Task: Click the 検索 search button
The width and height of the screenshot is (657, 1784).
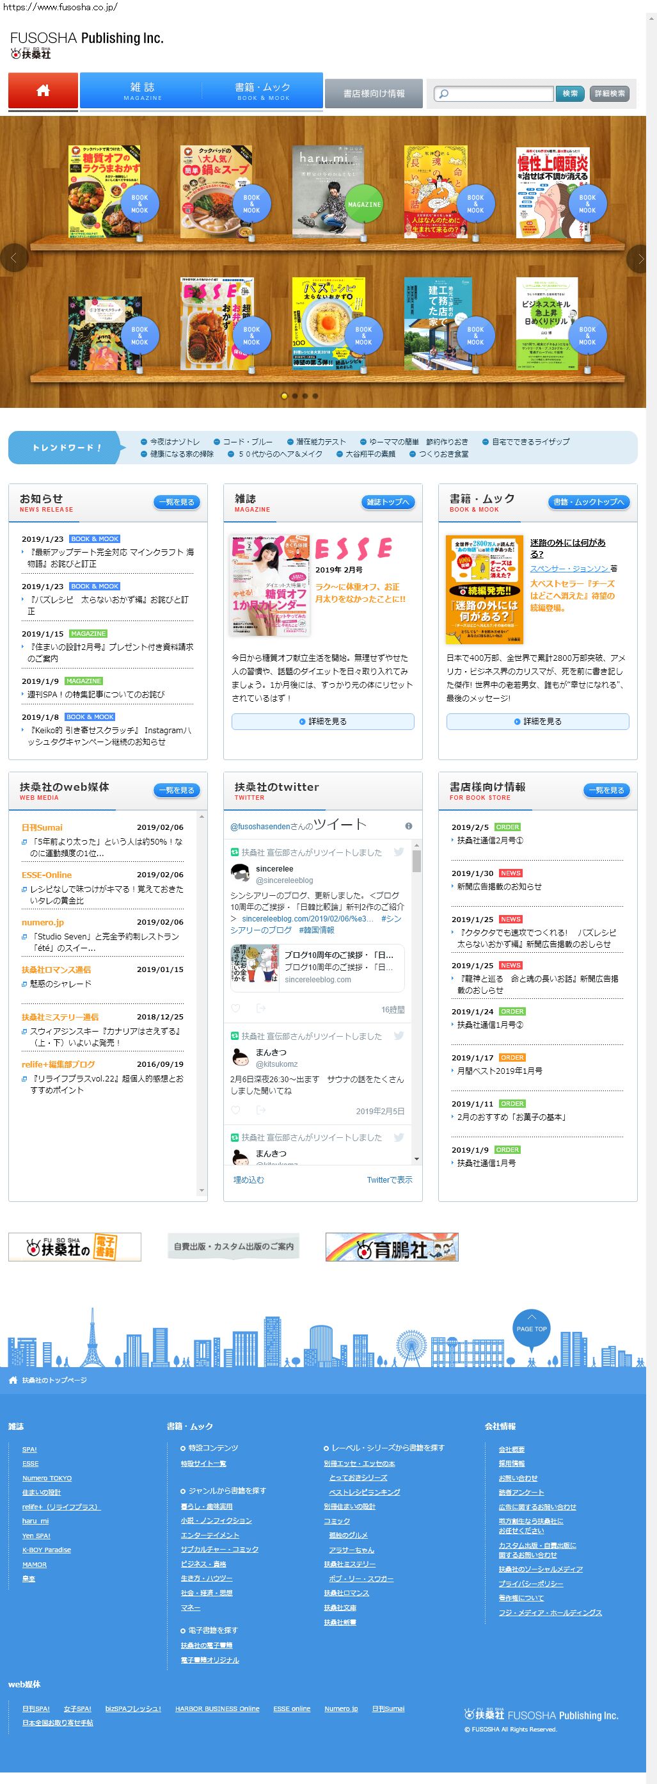Action: coord(570,93)
